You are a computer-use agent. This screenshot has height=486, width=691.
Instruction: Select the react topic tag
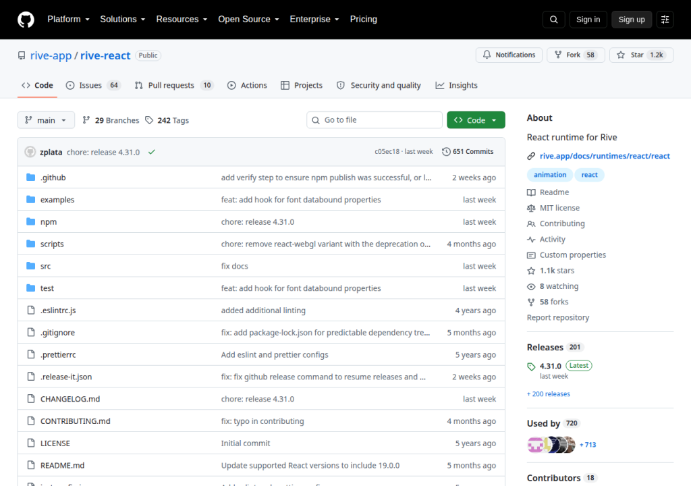(589, 175)
